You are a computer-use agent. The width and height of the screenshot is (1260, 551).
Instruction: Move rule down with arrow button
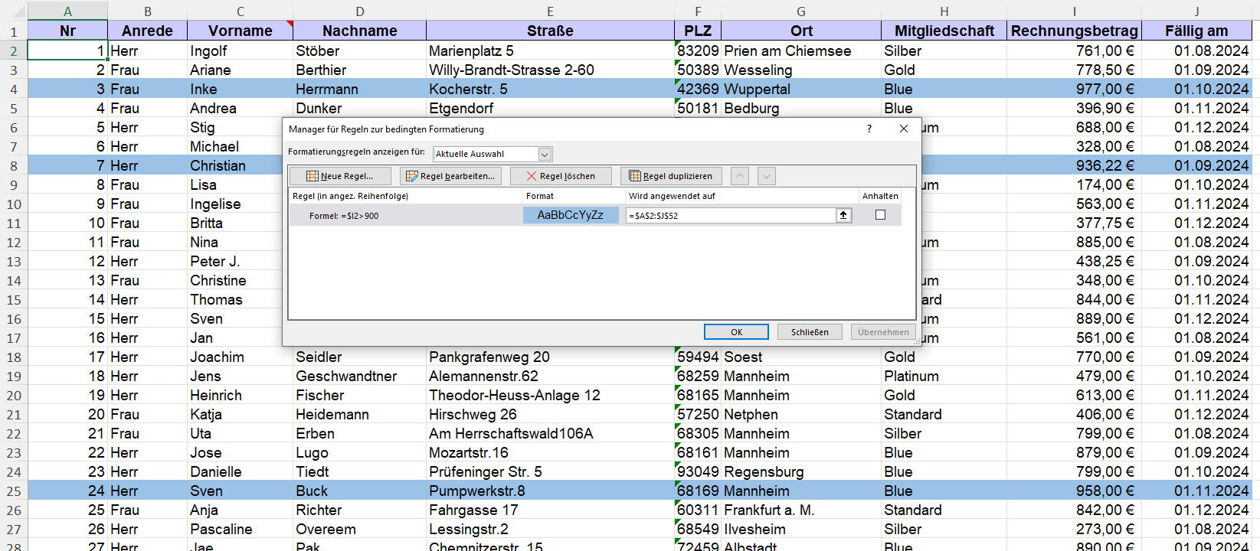click(767, 176)
